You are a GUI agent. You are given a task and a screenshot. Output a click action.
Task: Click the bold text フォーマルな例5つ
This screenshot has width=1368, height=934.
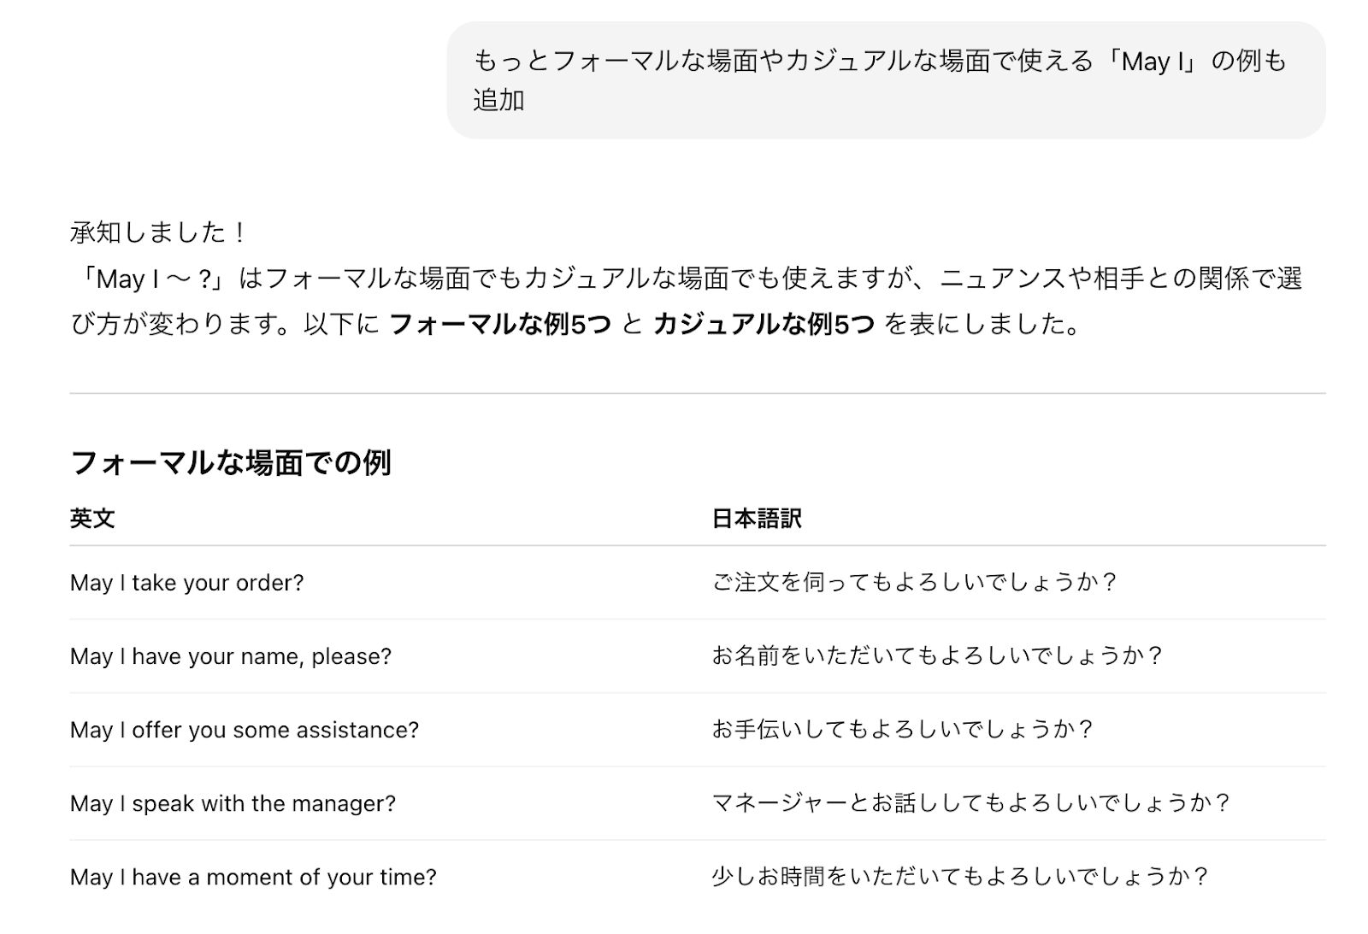click(500, 325)
